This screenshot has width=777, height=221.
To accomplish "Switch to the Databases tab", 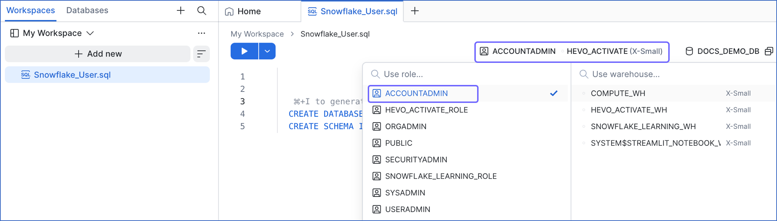I will tap(87, 10).
